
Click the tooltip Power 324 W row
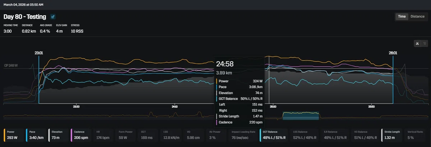pyautogui.click(x=239, y=81)
